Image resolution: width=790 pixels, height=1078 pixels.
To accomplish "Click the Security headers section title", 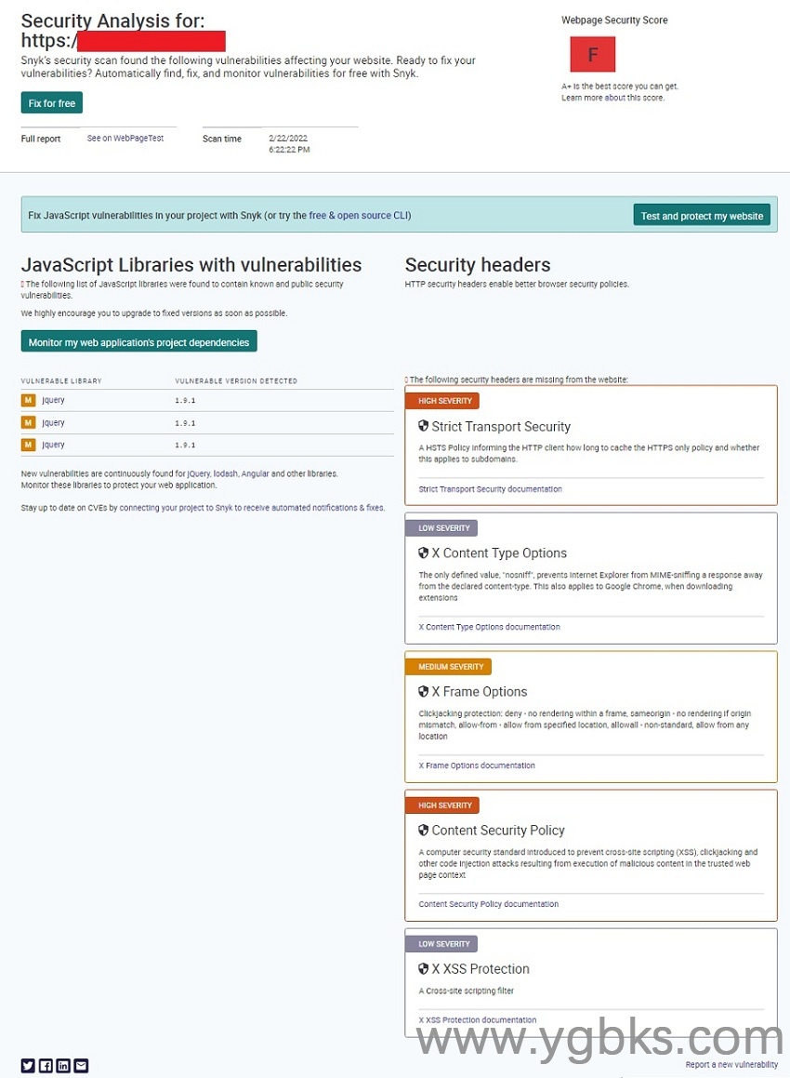I will (x=478, y=265).
